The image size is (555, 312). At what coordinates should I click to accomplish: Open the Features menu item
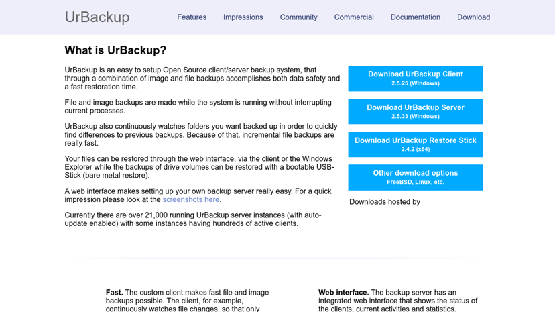point(192,17)
